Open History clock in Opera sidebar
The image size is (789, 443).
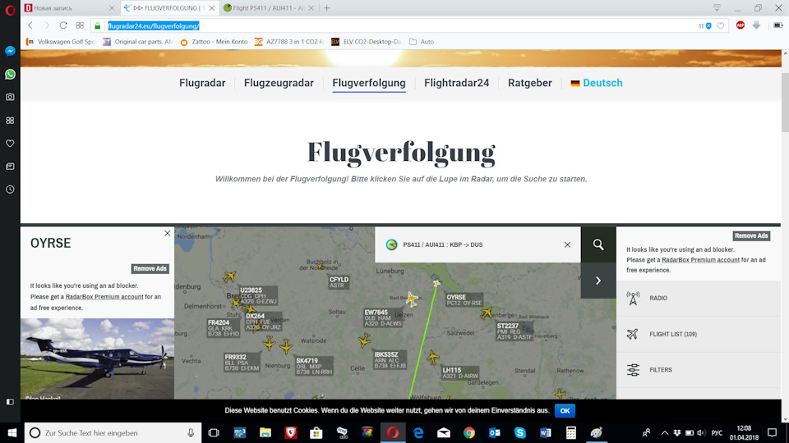click(10, 190)
